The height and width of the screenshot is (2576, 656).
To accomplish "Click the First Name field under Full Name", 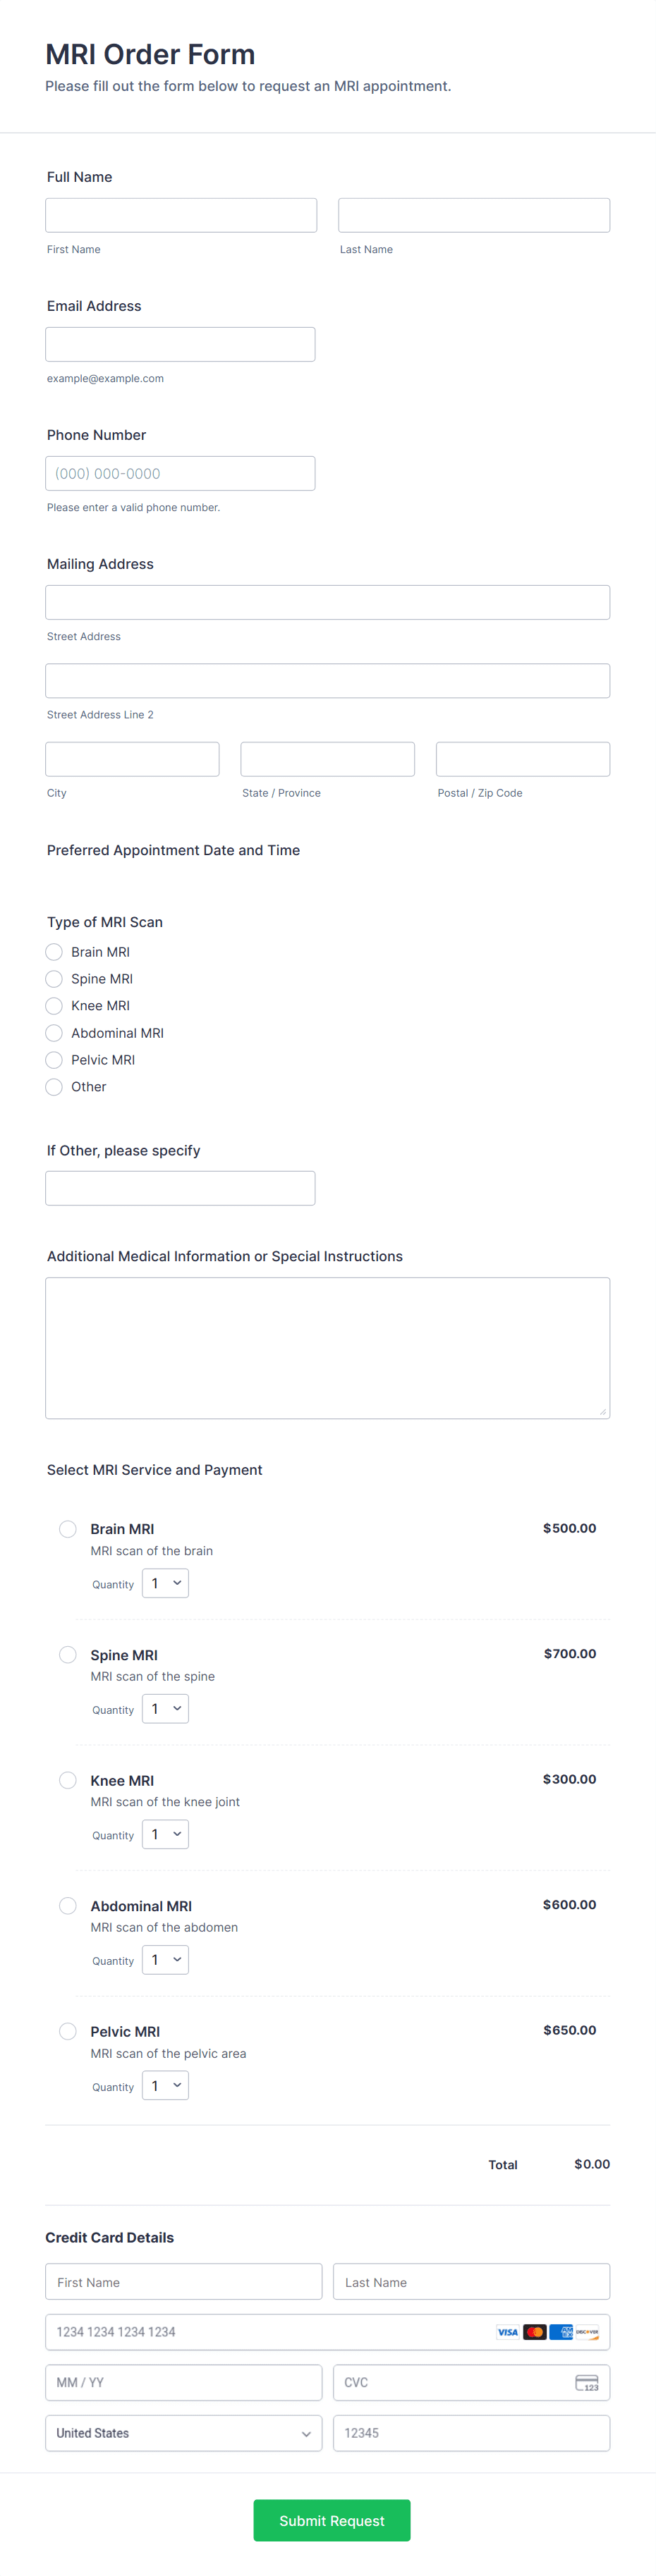I will 180,214.
